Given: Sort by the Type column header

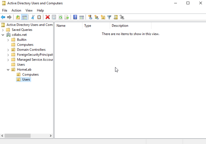Looking at the screenshot, I should tap(96, 25).
